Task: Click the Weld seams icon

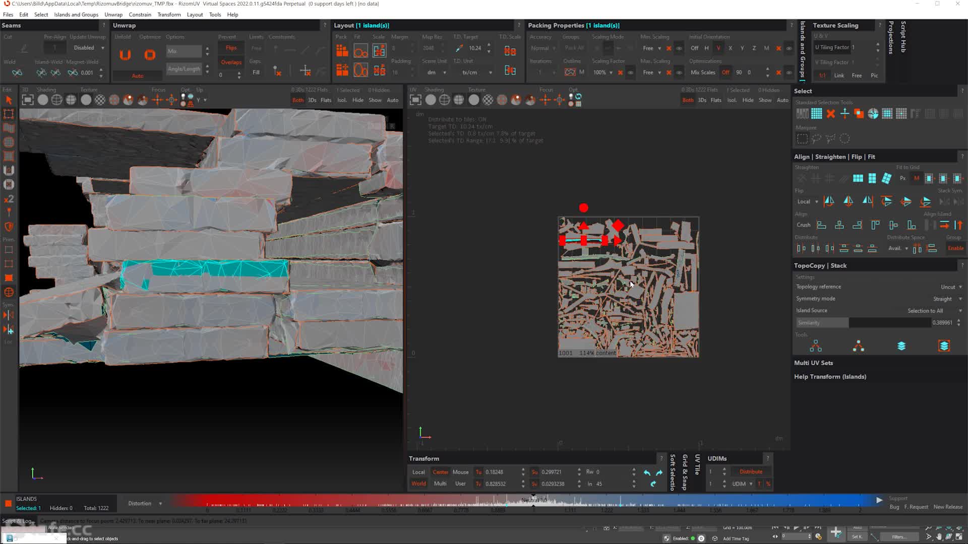Action: (17, 73)
